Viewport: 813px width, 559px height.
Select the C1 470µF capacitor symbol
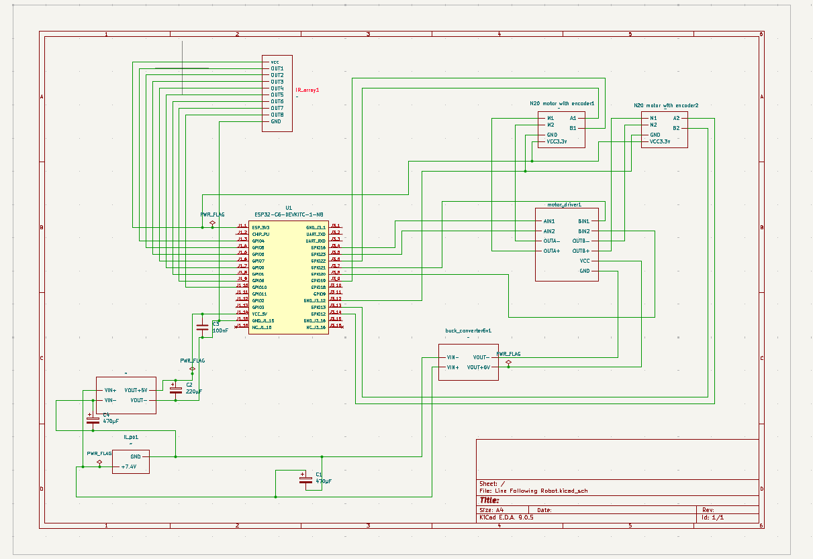[305, 479]
